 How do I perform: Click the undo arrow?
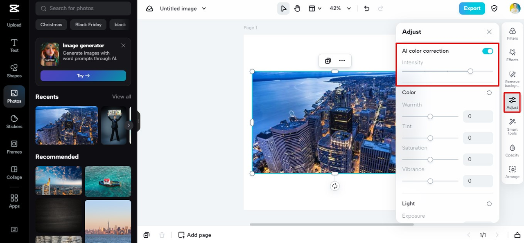[x=367, y=9]
